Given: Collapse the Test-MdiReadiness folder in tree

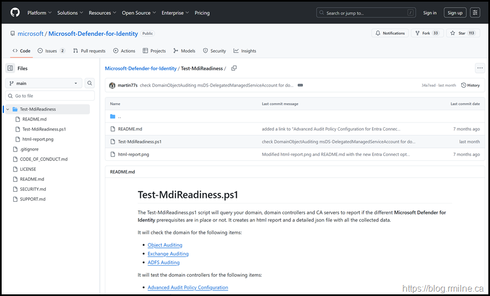Looking at the screenshot, I should (x=8, y=109).
